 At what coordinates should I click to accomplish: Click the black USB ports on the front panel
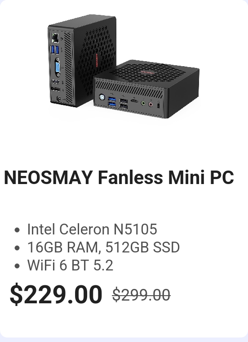pos(124,103)
